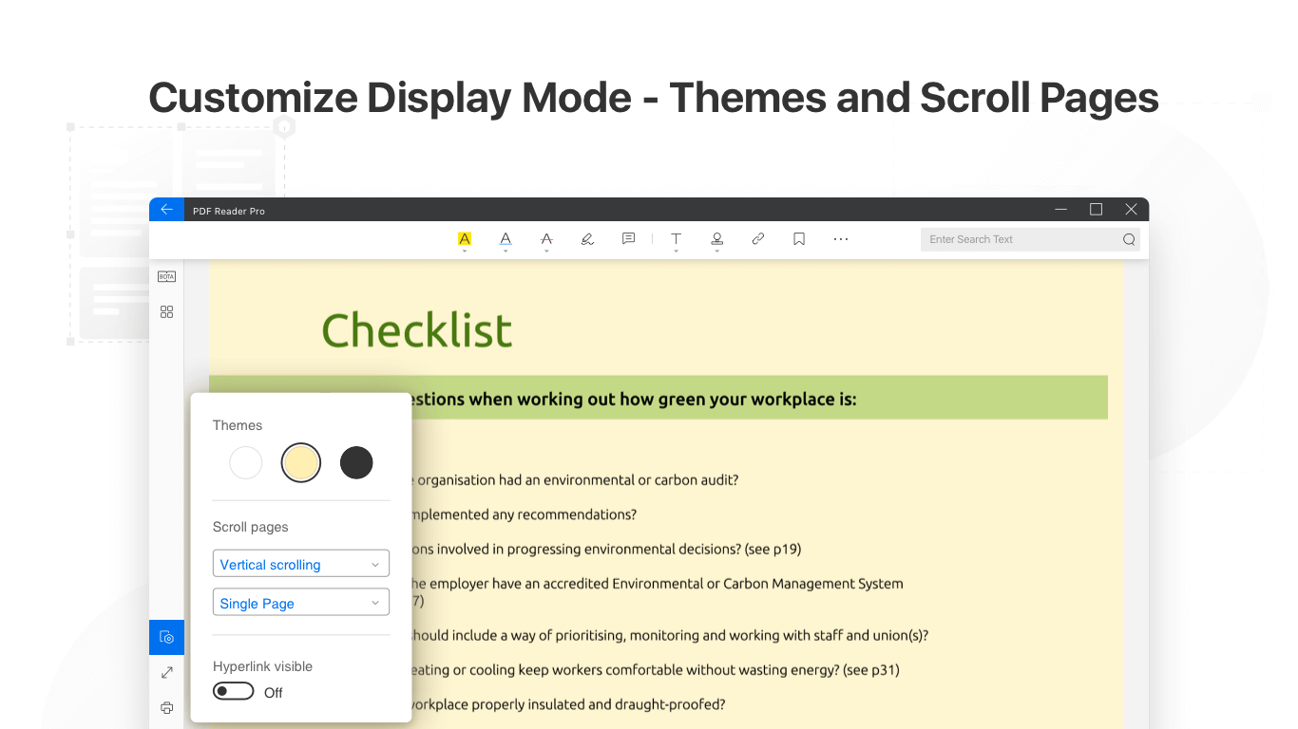Viewport: 1298px width, 729px height.
Task: Add a comment note annotation
Action: pyautogui.click(x=628, y=239)
